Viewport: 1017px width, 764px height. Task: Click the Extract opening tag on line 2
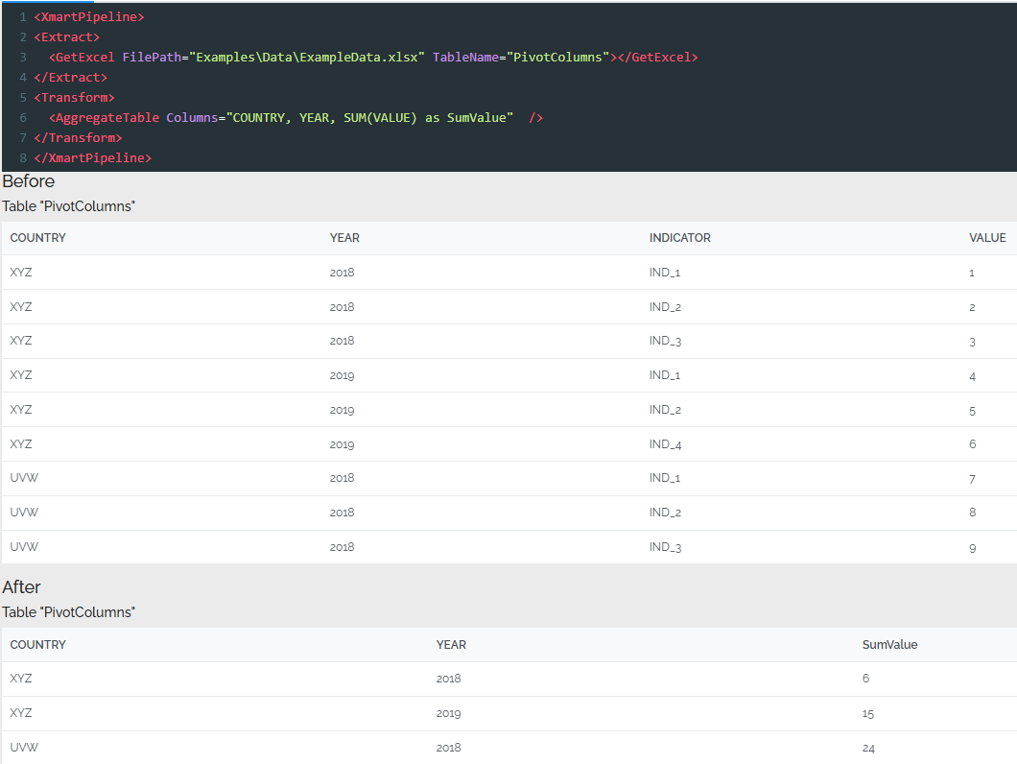pyautogui.click(x=67, y=37)
